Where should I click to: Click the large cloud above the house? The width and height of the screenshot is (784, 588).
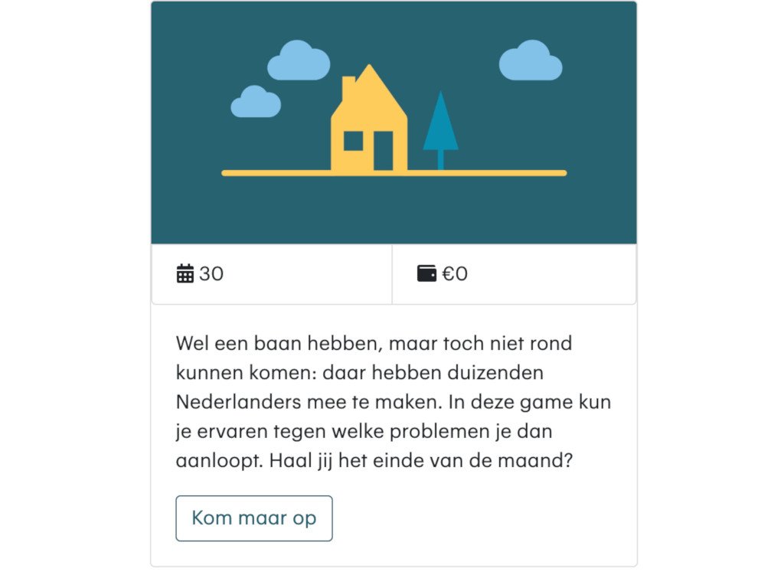(x=299, y=61)
